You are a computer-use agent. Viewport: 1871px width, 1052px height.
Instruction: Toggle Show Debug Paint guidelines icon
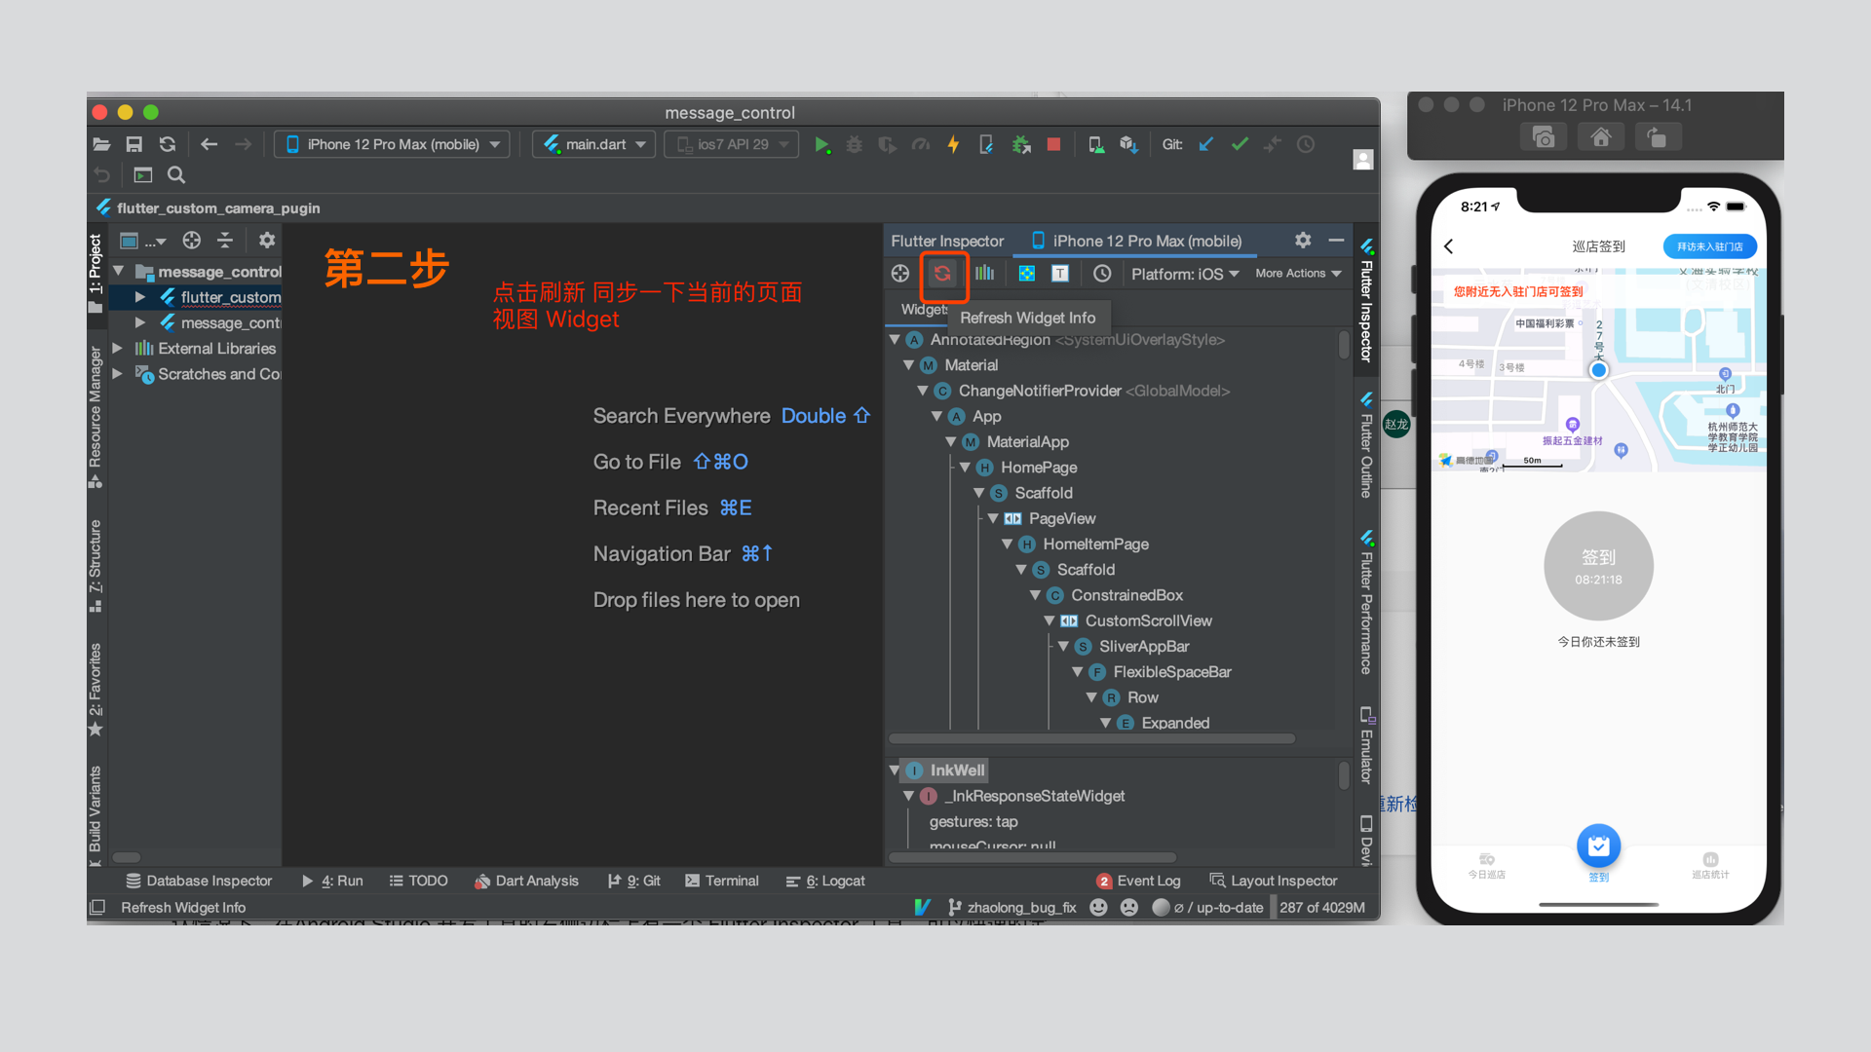pyautogui.click(x=1026, y=274)
